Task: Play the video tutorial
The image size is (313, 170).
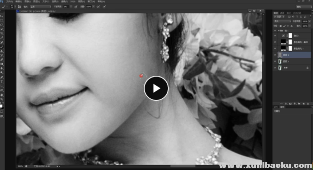Action: tap(156, 88)
